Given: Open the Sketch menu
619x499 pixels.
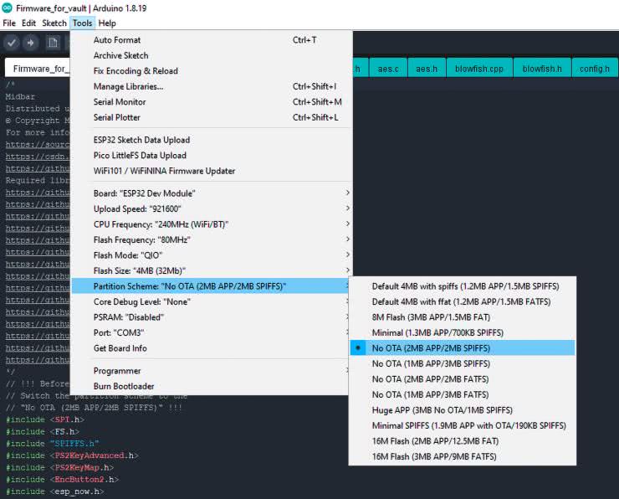Looking at the screenshot, I should click(54, 23).
